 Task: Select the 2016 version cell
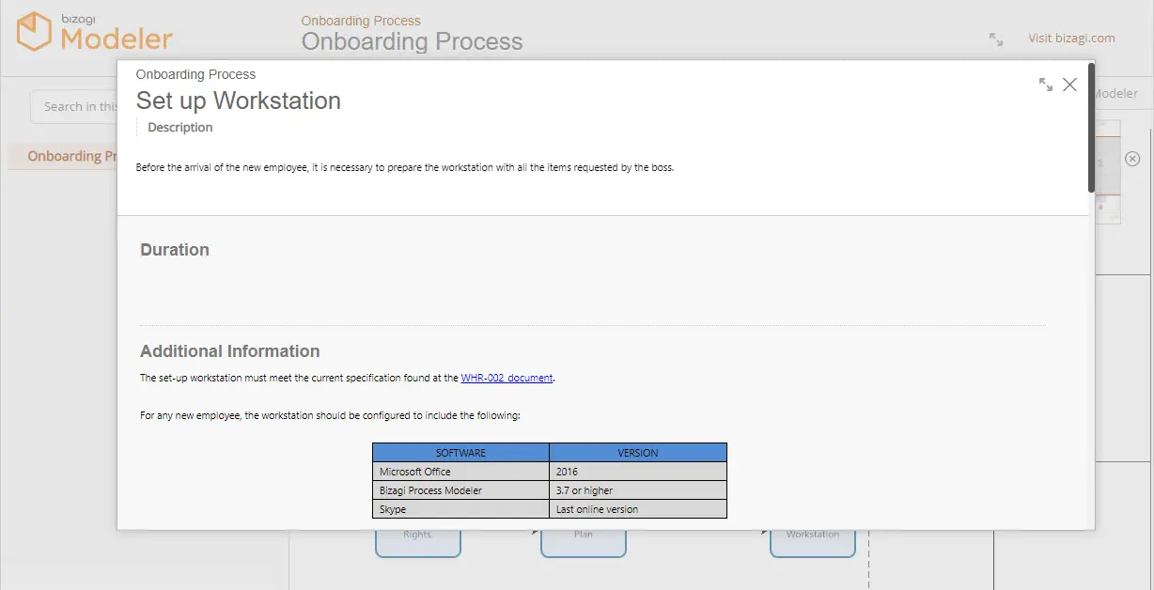click(x=638, y=472)
